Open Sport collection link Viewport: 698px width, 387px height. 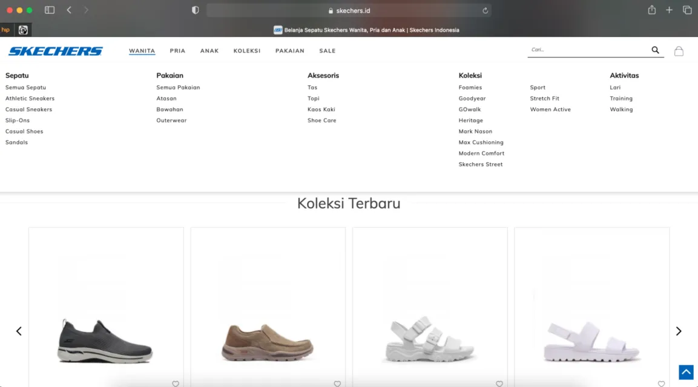click(538, 88)
